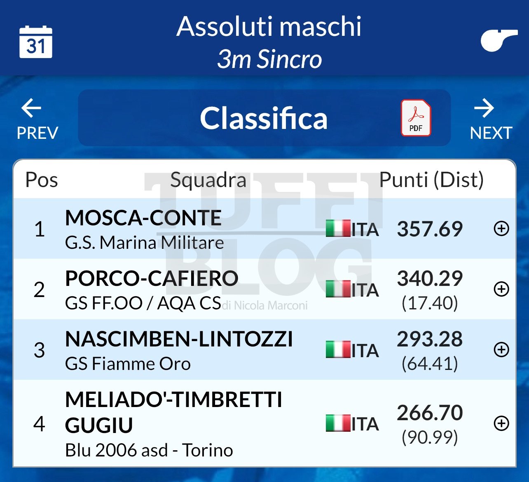
Task: Open the calendar icon showing 31
Action: pos(36,42)
